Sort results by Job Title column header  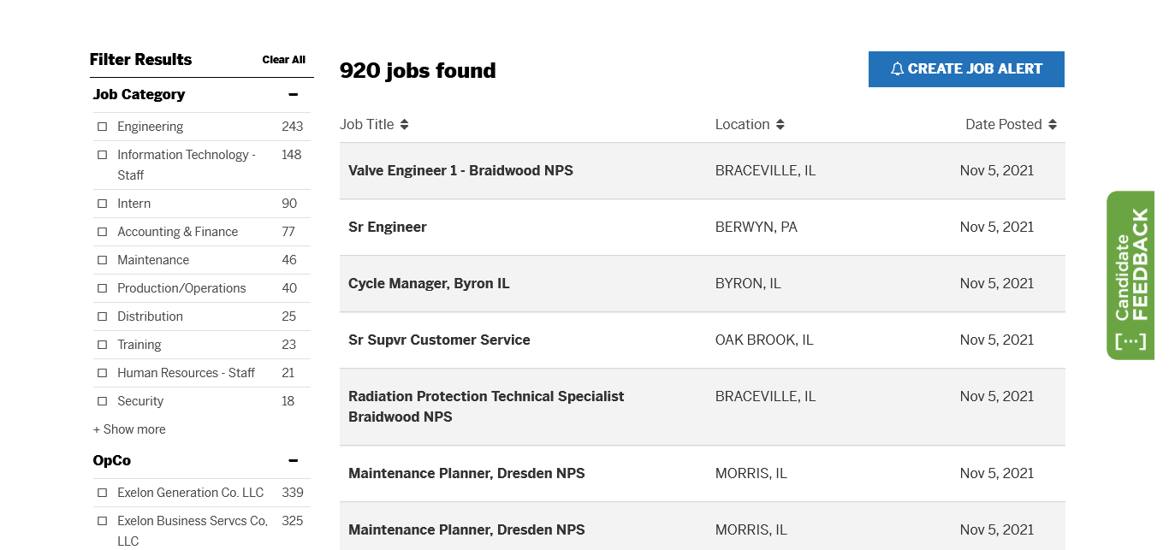pyautogui.click(x=366, y=125)
